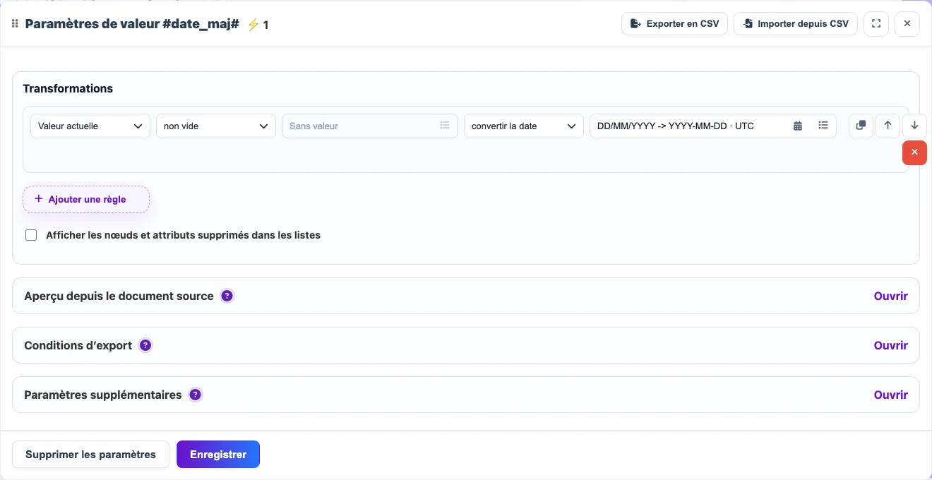The width and height of the screenshot is (932, 480).
Task: Open the non vide condition dropdown
Action: [x=216, y=126]
